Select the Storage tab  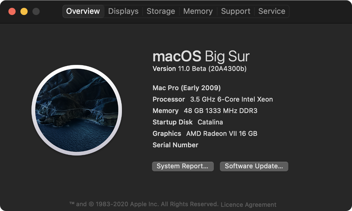pyautogui.click(x=161, y=11)
